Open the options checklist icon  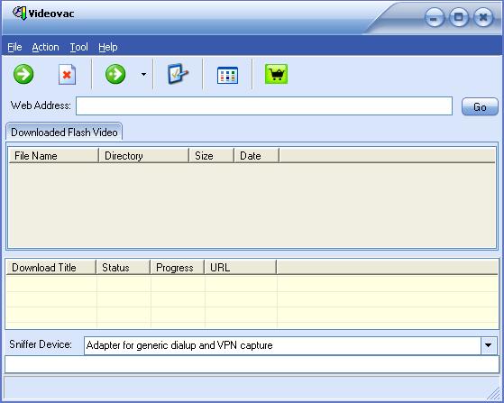click(178, 74)
